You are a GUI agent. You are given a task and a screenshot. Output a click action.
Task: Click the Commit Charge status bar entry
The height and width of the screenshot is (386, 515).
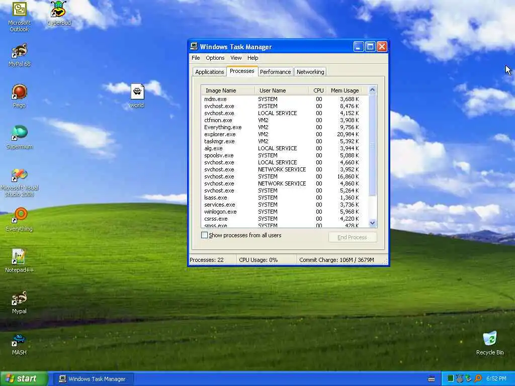pos(336,260)
